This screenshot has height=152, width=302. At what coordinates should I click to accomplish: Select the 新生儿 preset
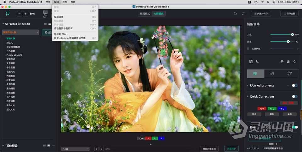coord(10,43)
